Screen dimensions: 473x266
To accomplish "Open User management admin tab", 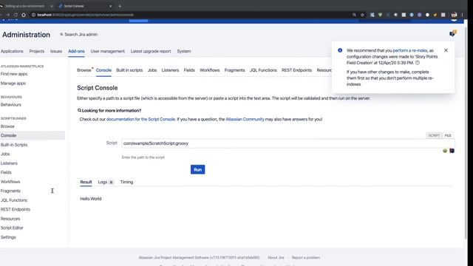I will tap(108, 51).
